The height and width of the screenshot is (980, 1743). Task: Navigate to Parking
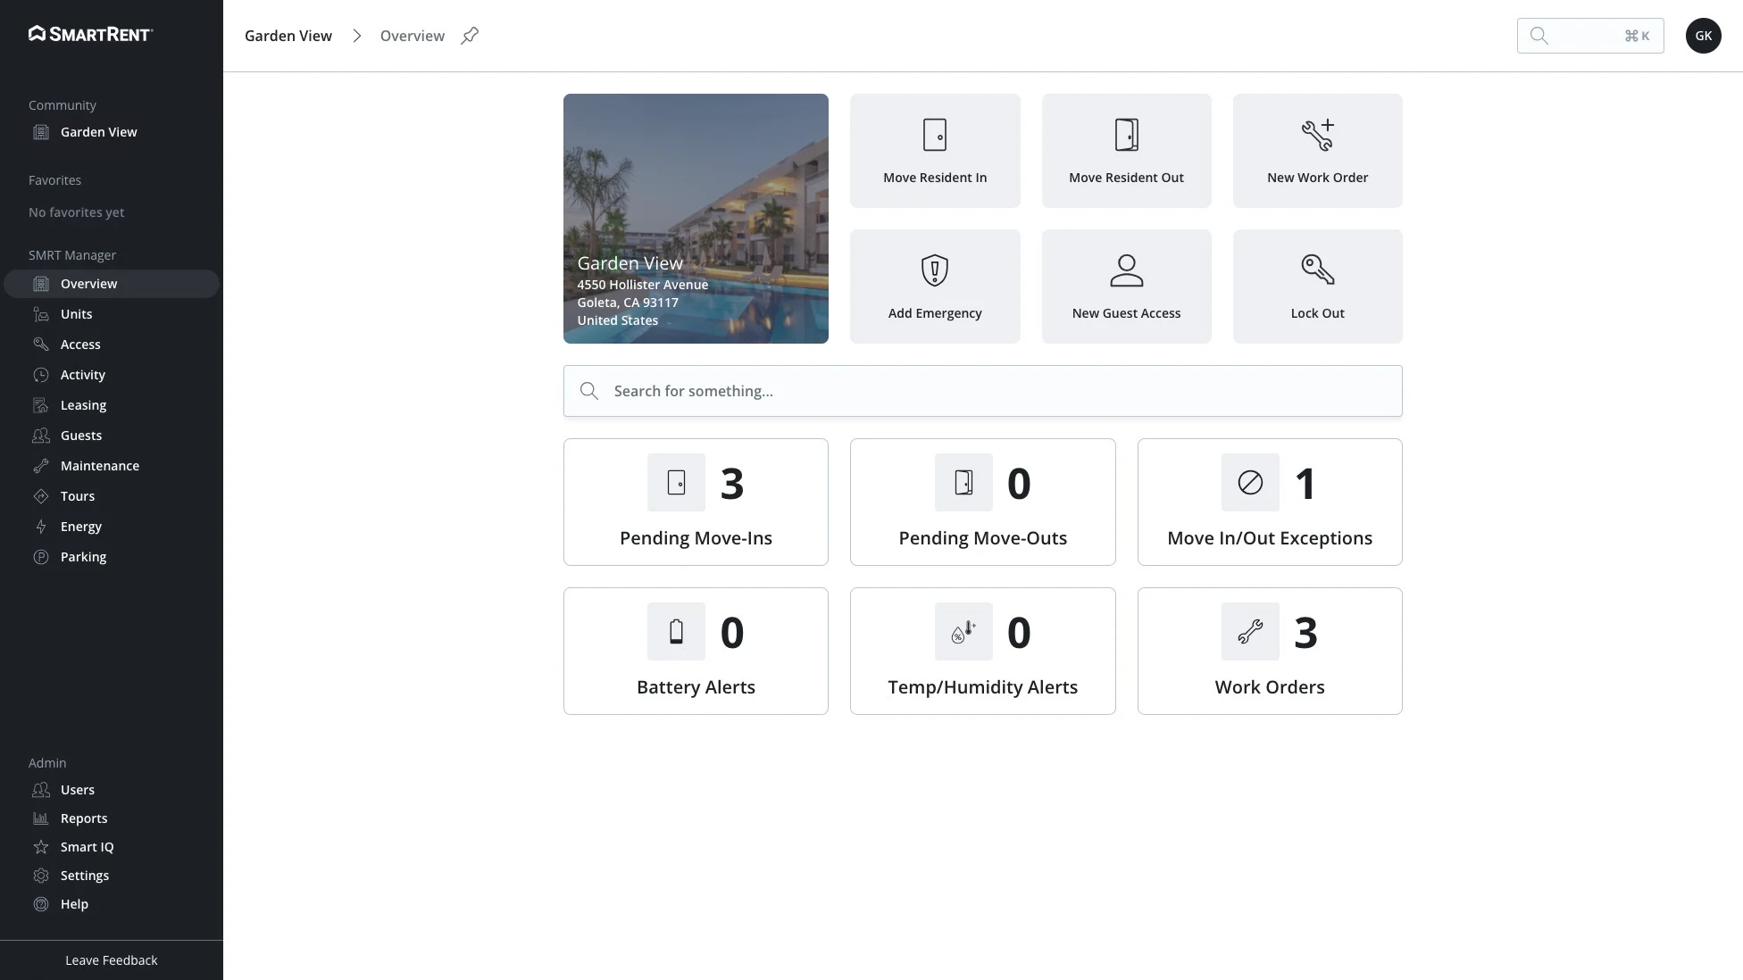tap(112, 557)
